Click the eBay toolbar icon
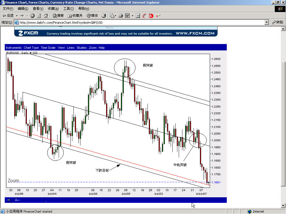This screenshot has height=214, width=286. (x=158, y=16)
